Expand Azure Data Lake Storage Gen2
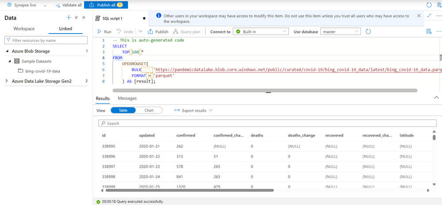 click(x=8, y=81)
